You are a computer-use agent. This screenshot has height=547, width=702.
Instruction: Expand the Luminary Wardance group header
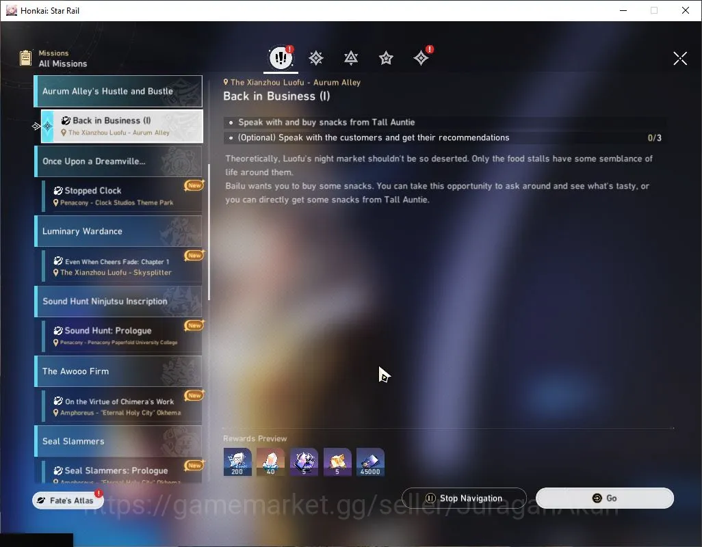(118, 231)
